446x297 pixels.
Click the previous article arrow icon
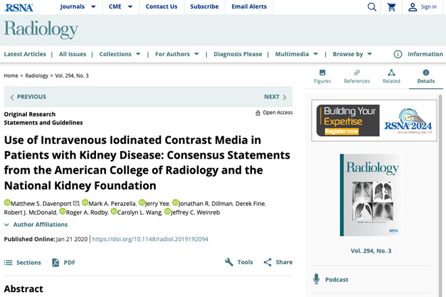[12, 97]
